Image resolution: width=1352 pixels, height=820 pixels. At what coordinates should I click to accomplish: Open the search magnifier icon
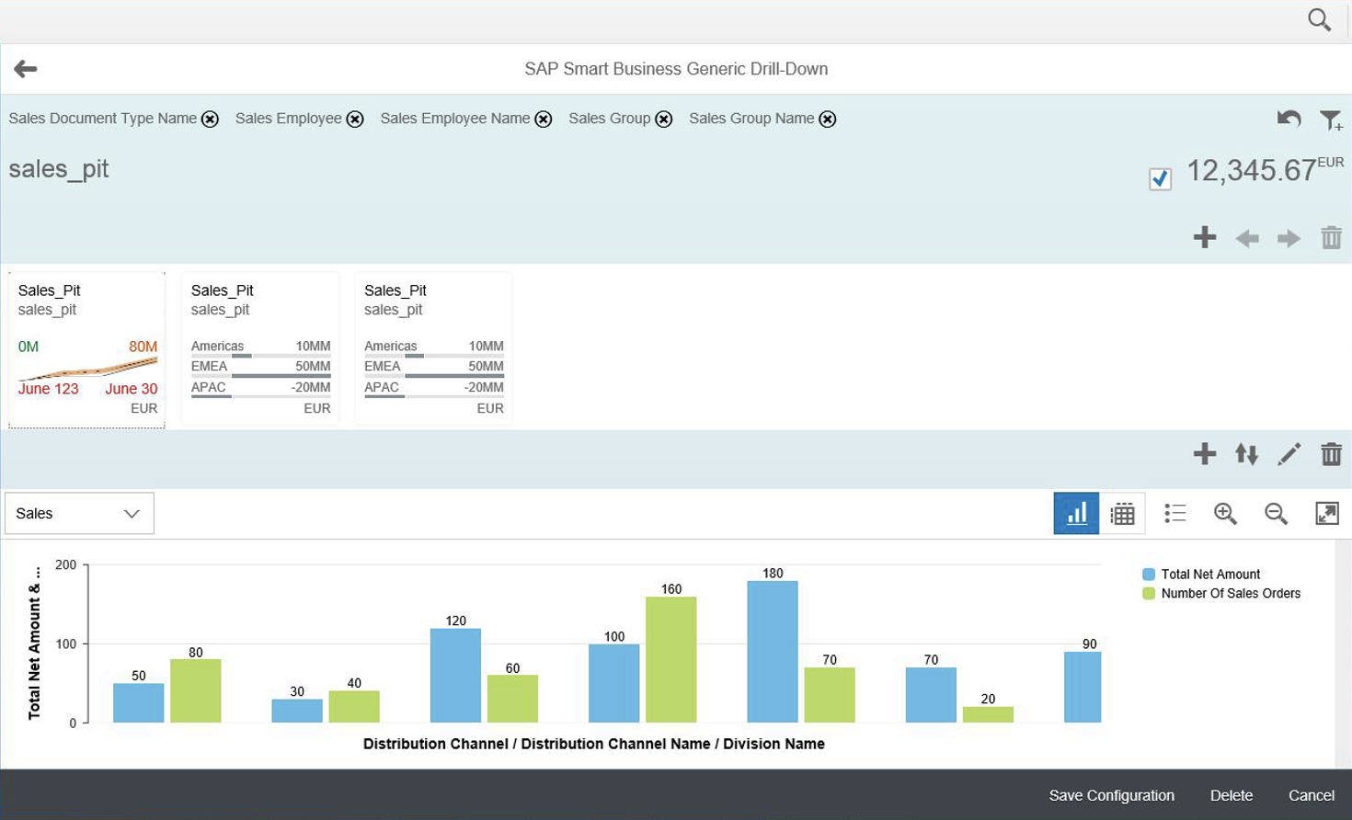click(1319, 19)
